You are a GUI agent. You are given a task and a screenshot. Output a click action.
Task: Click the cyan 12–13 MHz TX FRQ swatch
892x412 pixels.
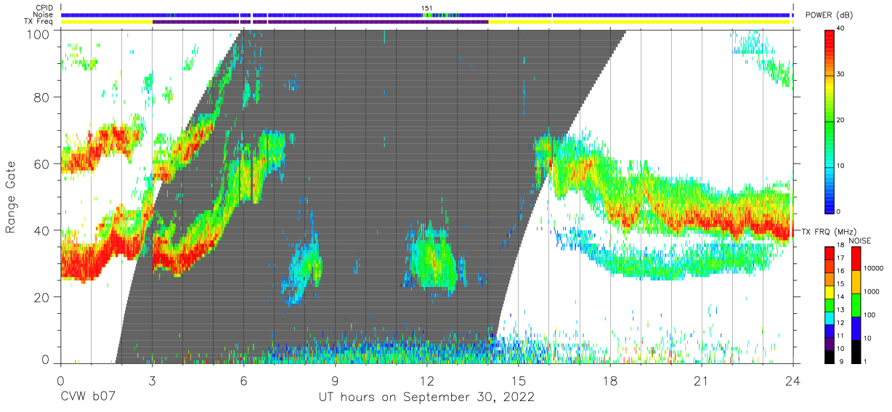830,318
